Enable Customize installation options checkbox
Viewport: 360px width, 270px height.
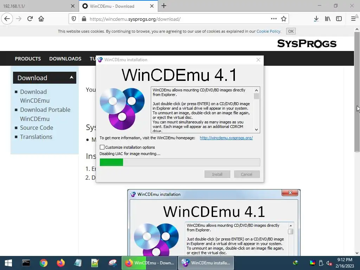(102, 147)
